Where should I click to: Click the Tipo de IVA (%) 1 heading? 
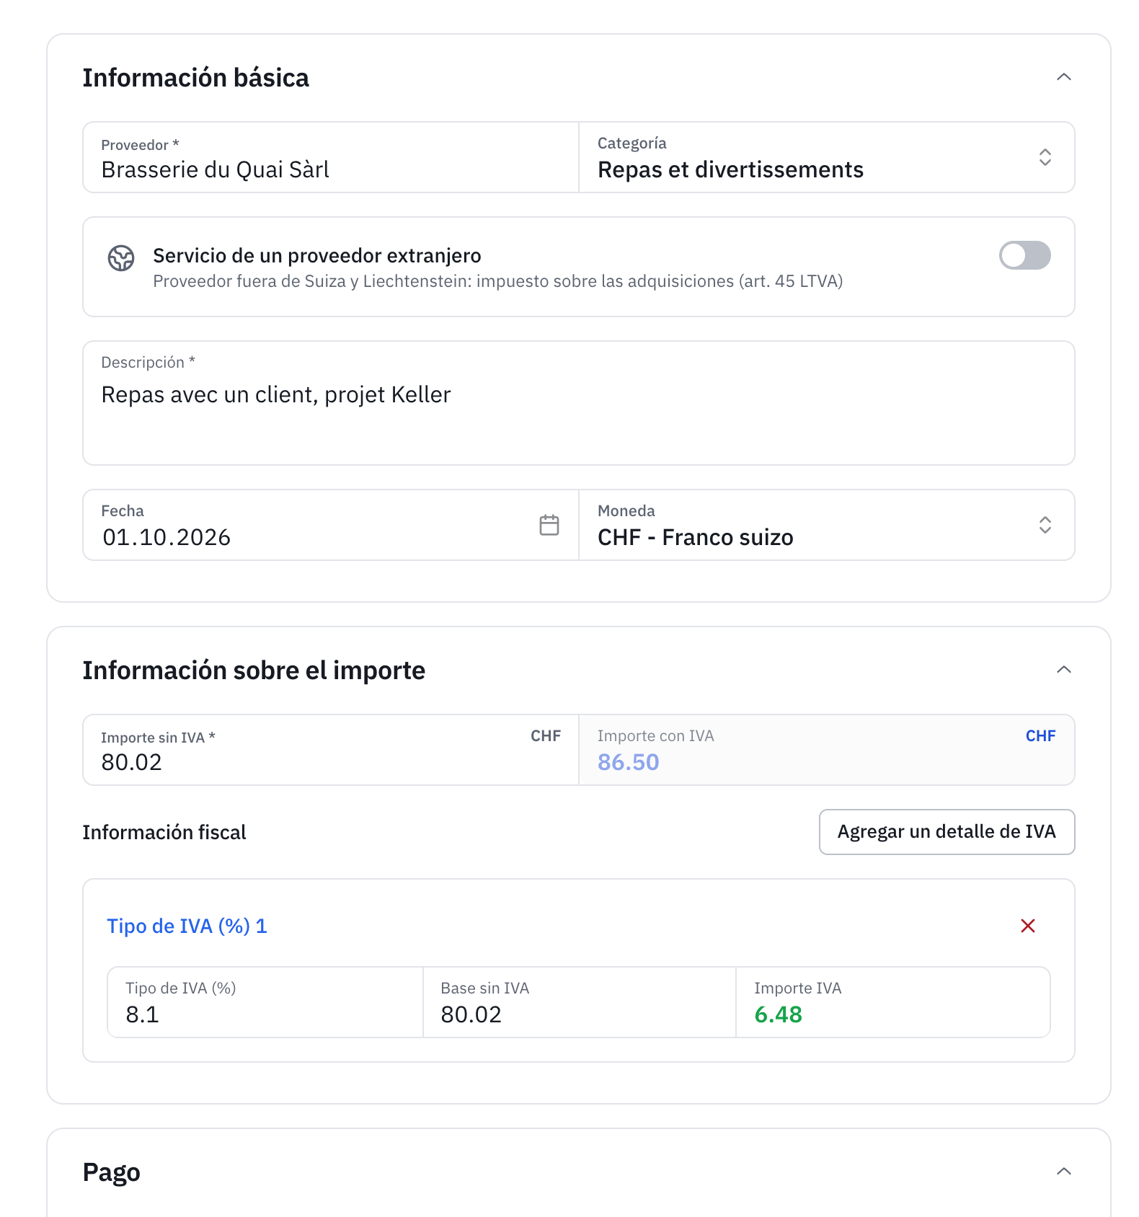point(187,926)
